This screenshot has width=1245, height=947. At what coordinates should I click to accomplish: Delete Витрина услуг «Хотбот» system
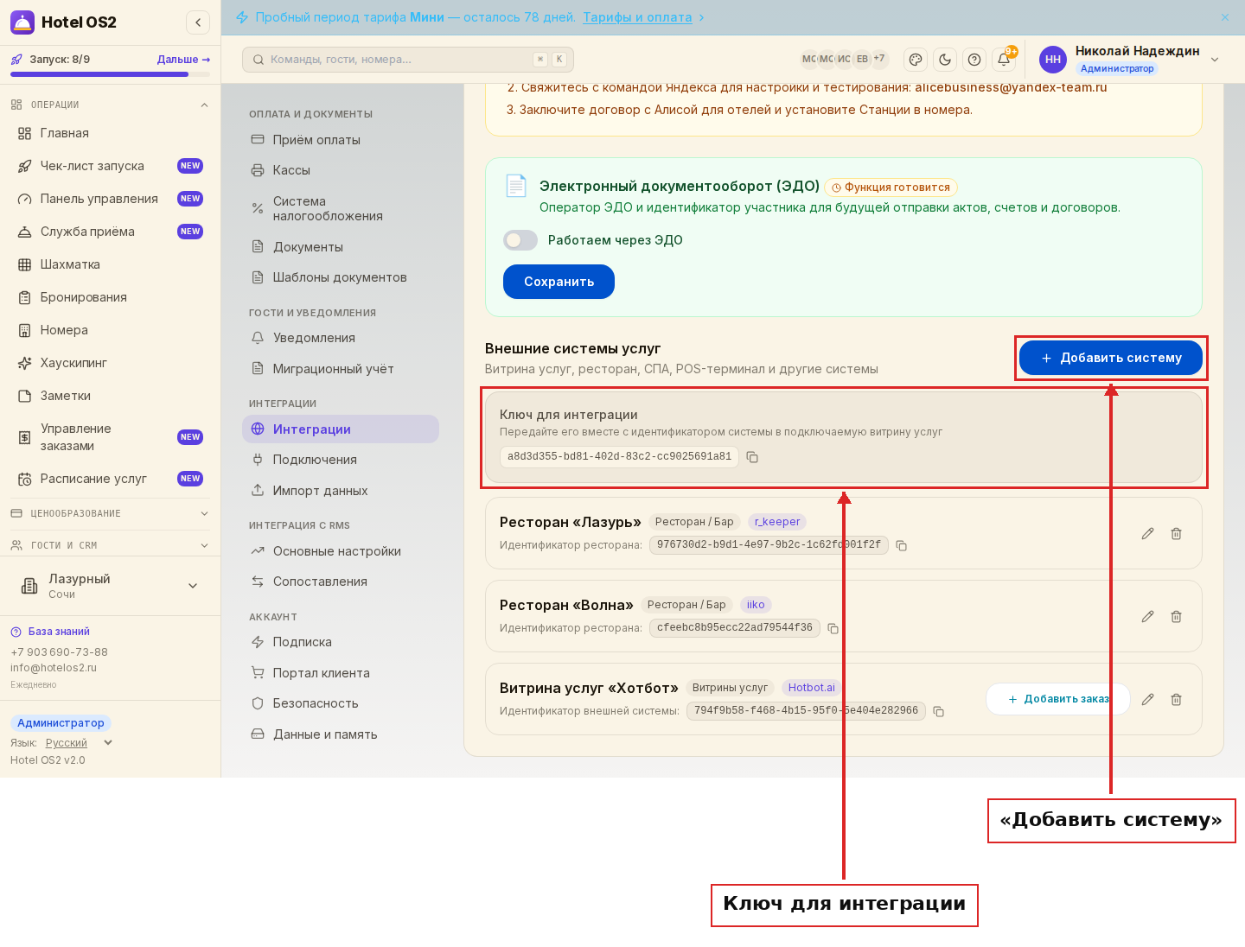[x=1177, y=700]
